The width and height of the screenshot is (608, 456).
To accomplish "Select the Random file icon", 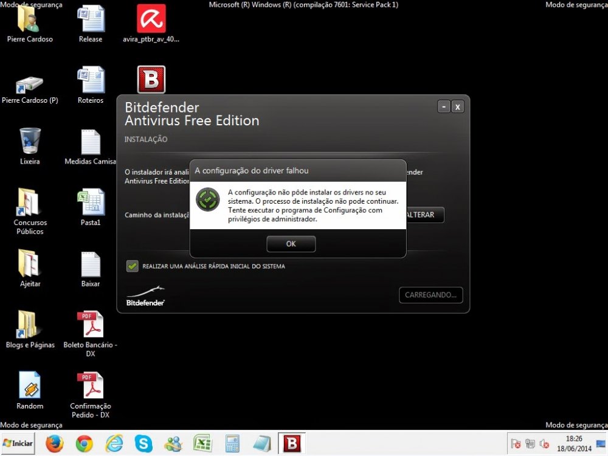I will (x=30, y=391).
